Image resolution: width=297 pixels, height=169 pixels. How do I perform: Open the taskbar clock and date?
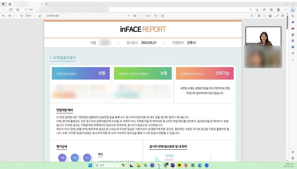289,165
